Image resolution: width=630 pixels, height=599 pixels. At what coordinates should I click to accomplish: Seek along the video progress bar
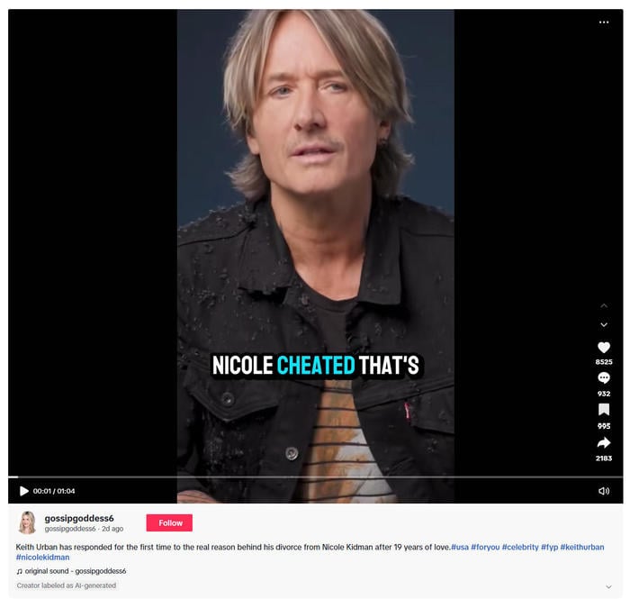pos(315,477)
